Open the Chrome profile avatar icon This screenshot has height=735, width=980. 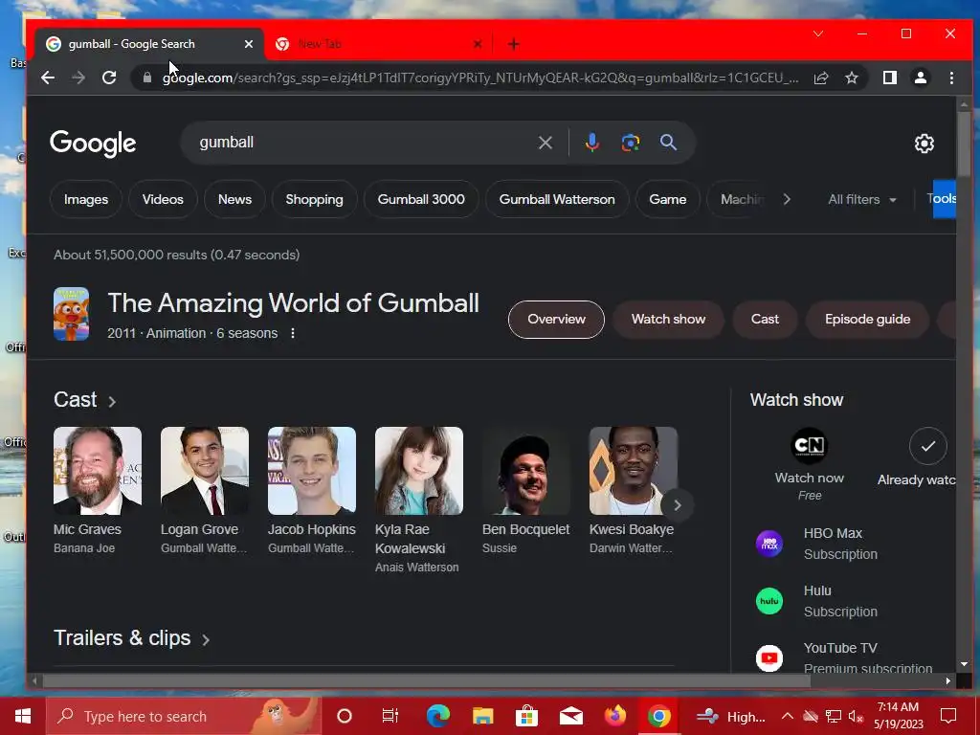coord(921,78)
